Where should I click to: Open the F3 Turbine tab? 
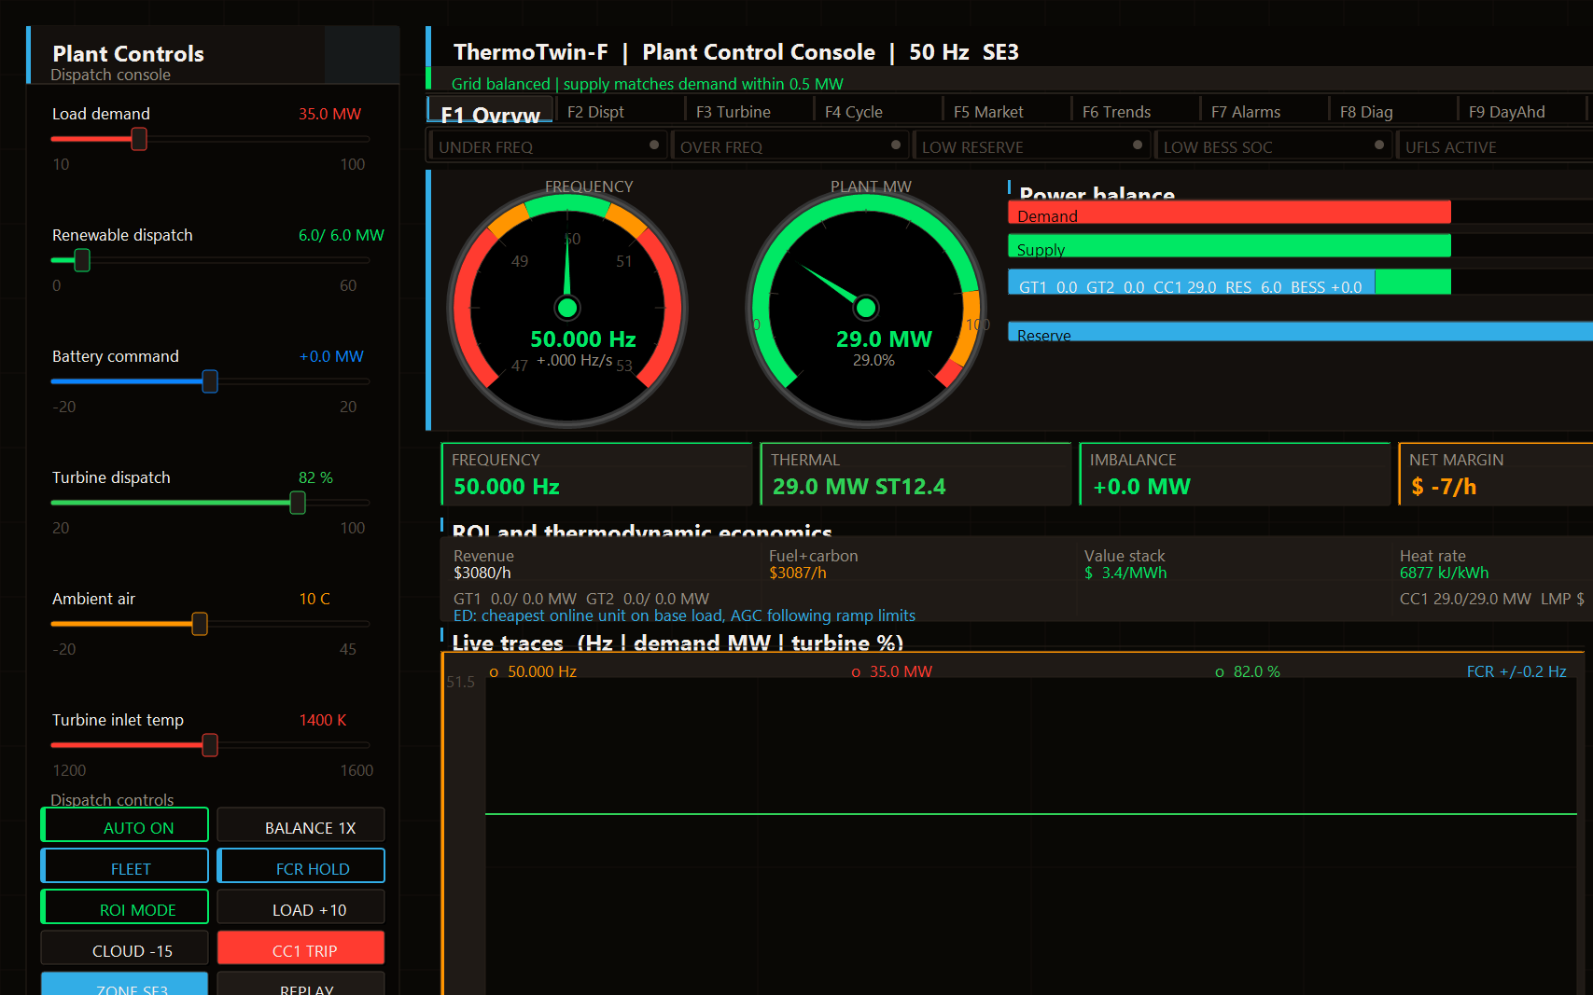pyautogui.click(x=748, y=110)
